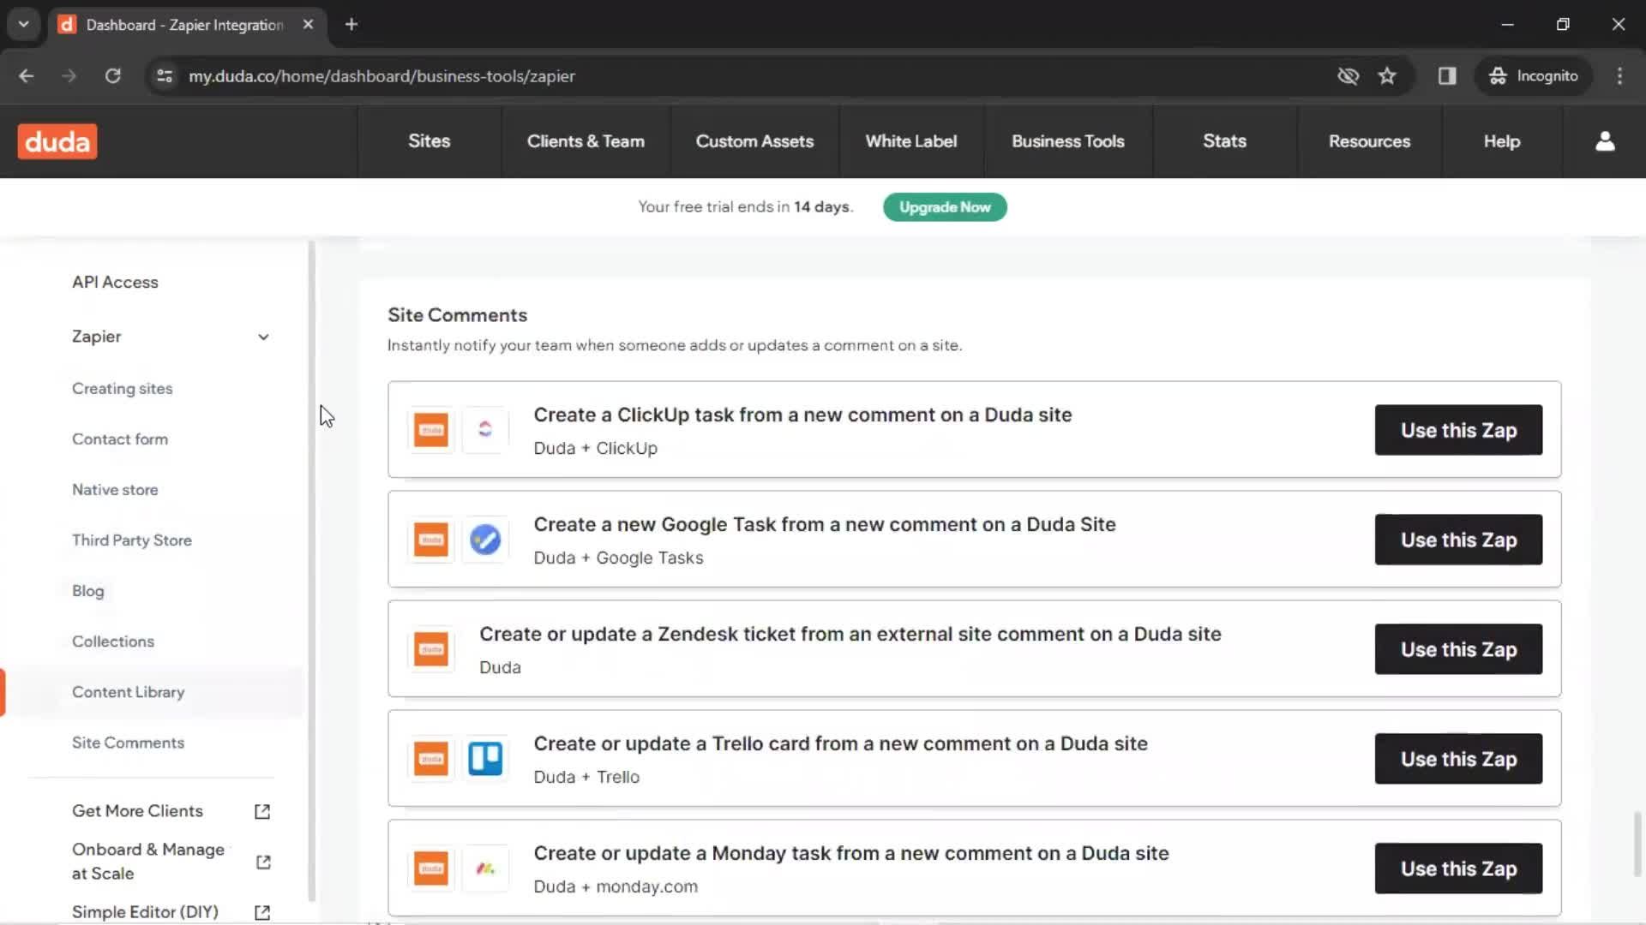Bookmark this page with the star icon
1646x925 pixels.
[1387, 76]
